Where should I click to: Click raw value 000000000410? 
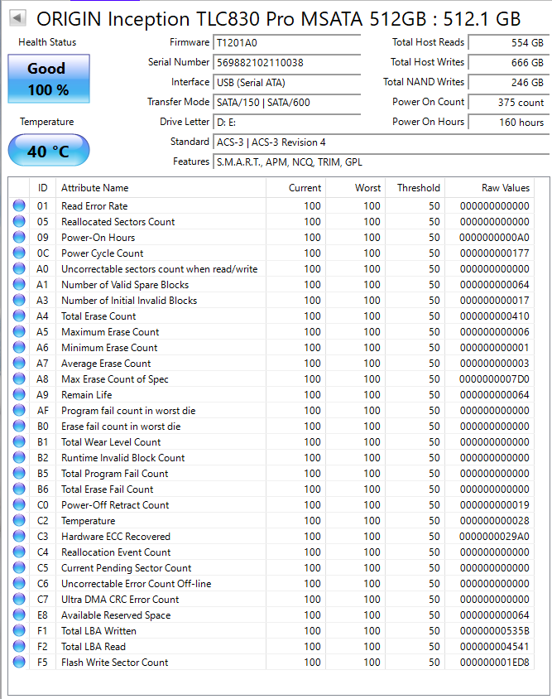coord(494,316)
